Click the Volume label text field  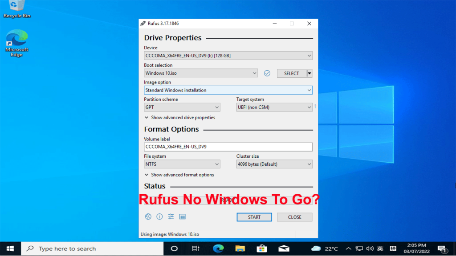(228, 147)
